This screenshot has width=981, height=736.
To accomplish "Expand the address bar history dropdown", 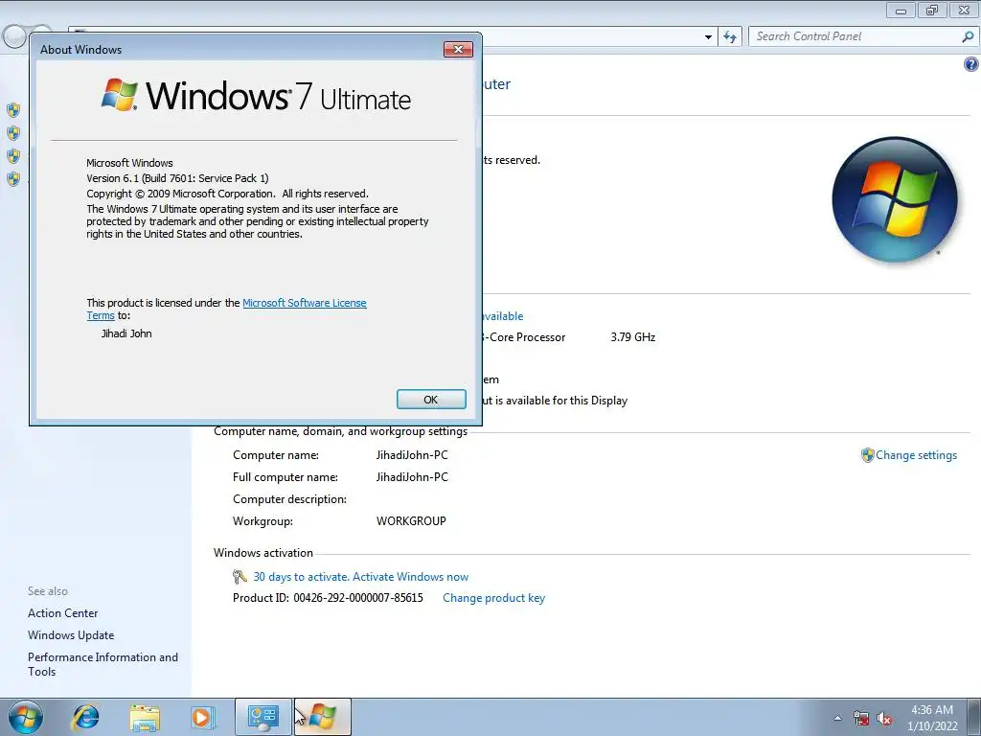I will [708, 37].
